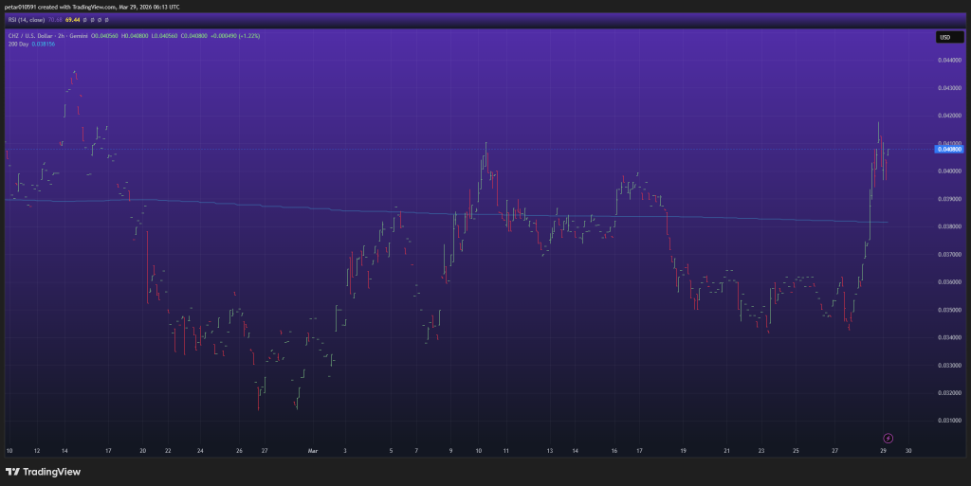The height and width of the screenshot is (486, 971).
Task: Click the 0.044000 price axis label
Action: [949, 60]
